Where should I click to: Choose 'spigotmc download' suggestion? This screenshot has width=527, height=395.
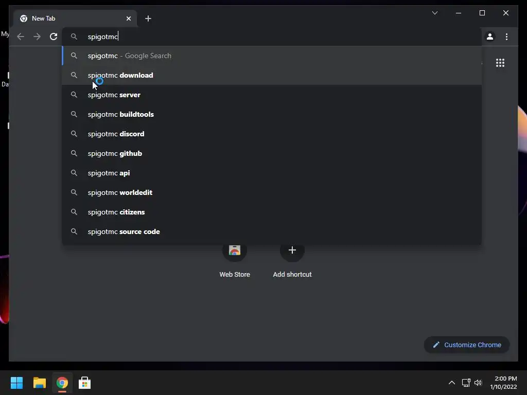tap(272, 75)
